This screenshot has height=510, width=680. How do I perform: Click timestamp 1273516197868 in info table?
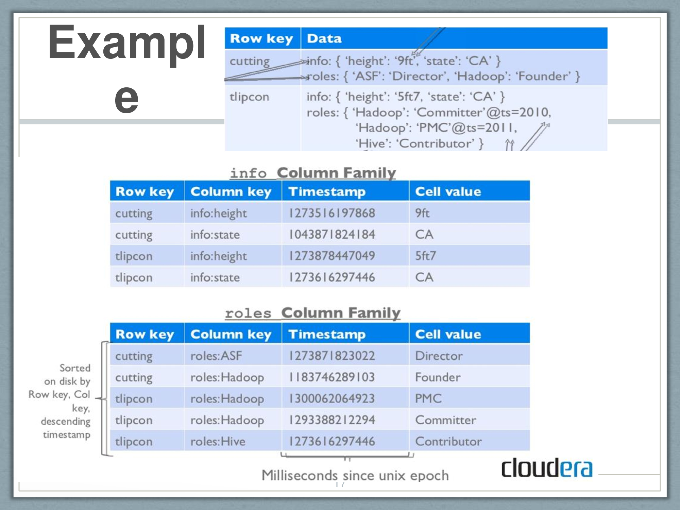(332, 213)
